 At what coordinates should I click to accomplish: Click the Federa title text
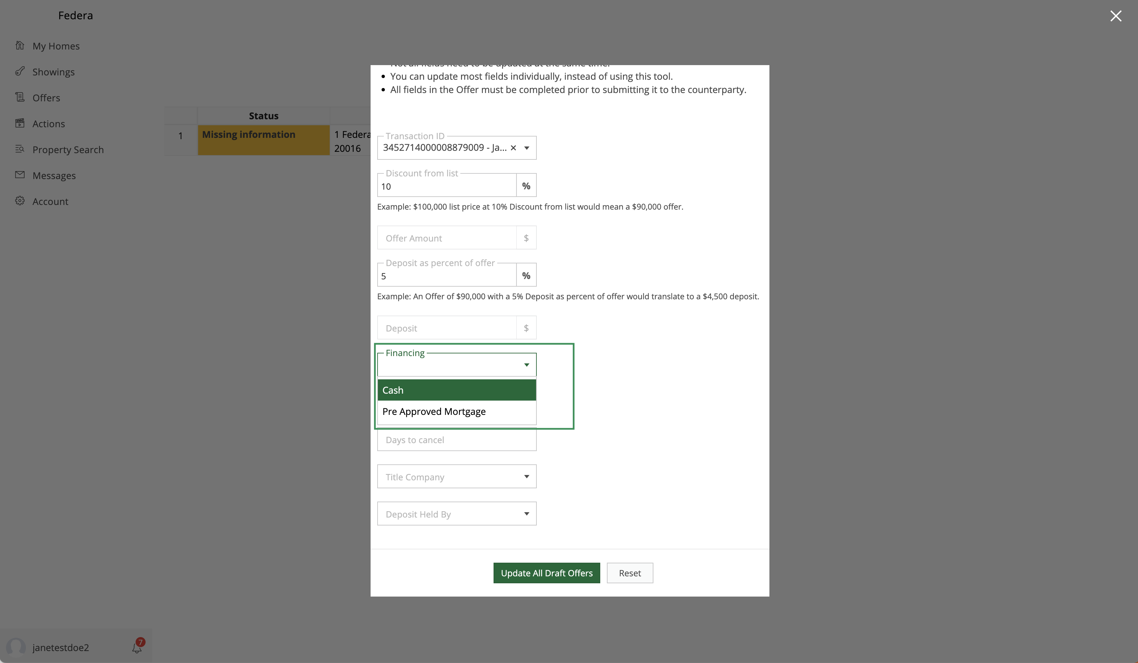pyautogui.click(x=75, y=15)
